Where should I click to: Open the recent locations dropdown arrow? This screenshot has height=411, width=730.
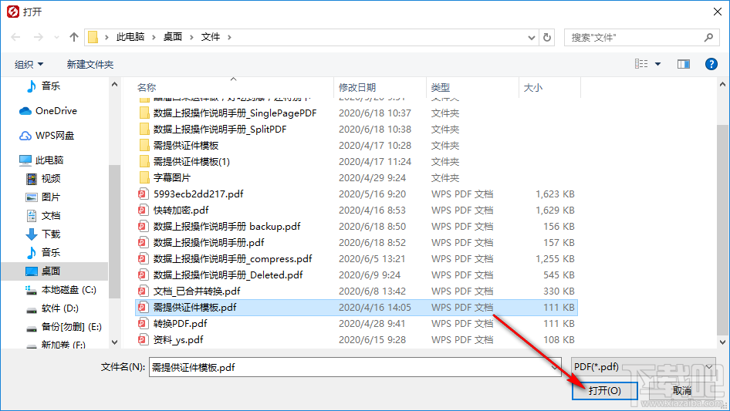pos(57,37)
